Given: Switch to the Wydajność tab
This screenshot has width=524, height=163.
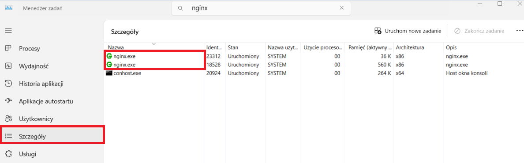Looking at the screenshot, I should tap(34, 66).
